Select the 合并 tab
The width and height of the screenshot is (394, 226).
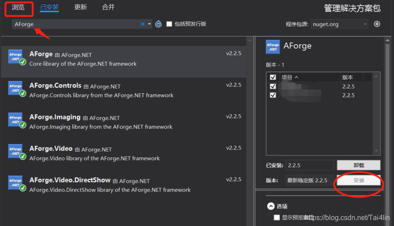(x=108, y=7)
